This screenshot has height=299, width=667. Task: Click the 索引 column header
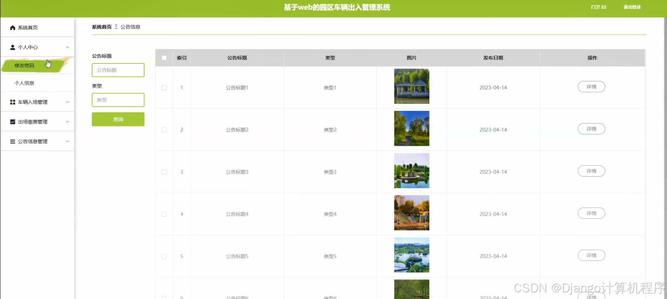(182, 58)
